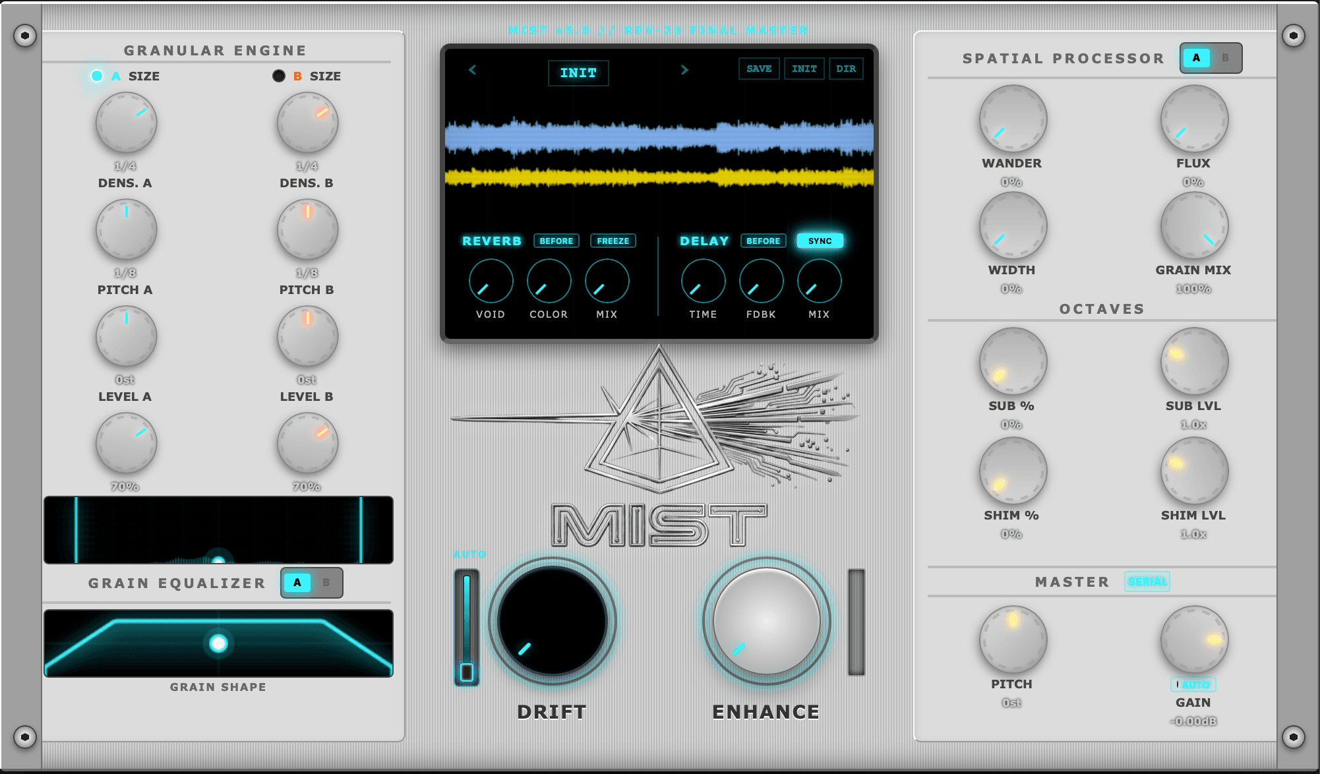Adjust the WANDER knob in Spatial Processor

[1011, 117]
